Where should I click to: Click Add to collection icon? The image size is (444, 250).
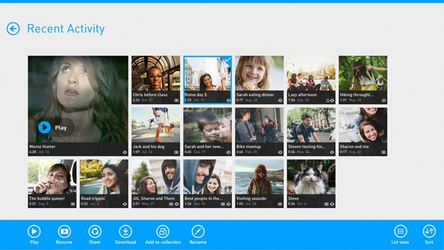coord(163,232)
